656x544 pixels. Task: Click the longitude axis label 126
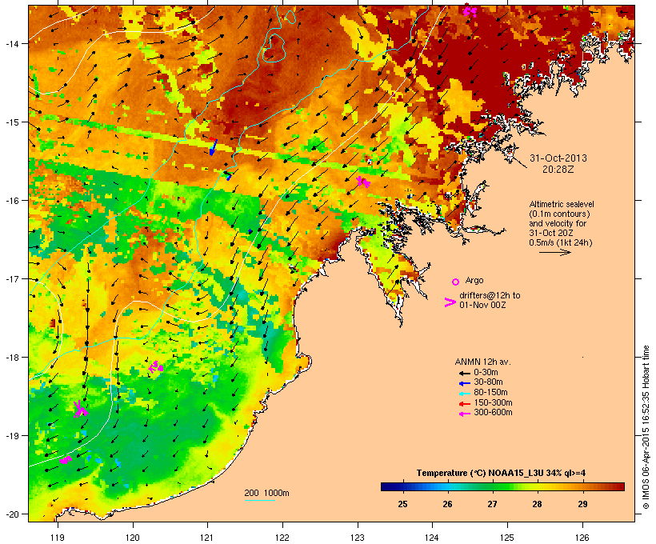582,538
